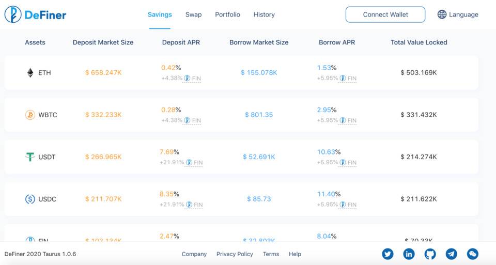496x265 pixels.
Task: Open the GitHub repository icon
Action: point(430,254)
